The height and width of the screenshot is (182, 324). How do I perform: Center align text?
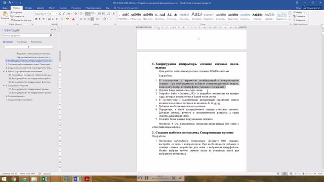pyautogui.click(x=85, y=19)
